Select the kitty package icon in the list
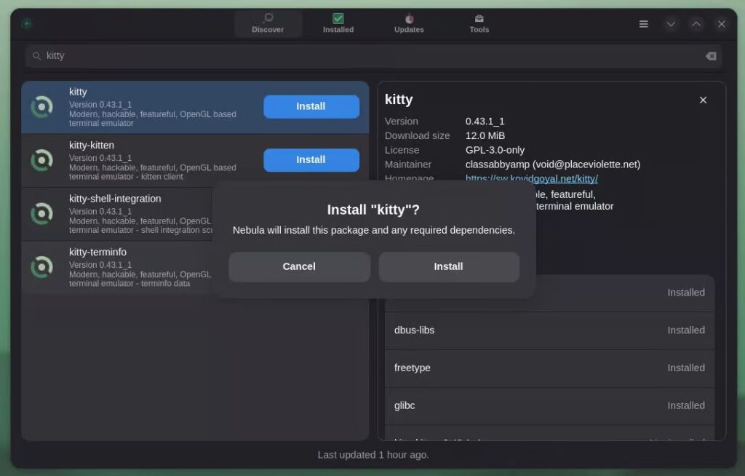 [42, 107]
